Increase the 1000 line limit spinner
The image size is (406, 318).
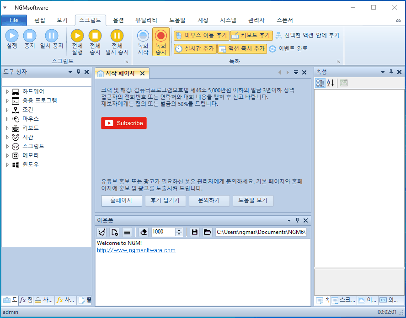[x=179, y=230]
